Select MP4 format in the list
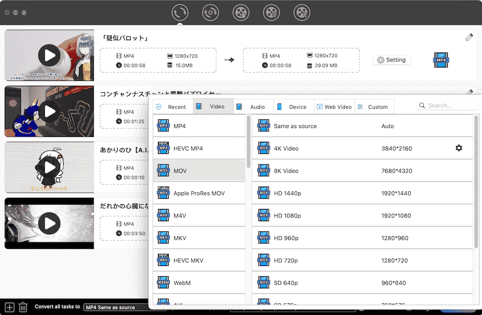Screen dimensions: 482x315 click(199, 126)
